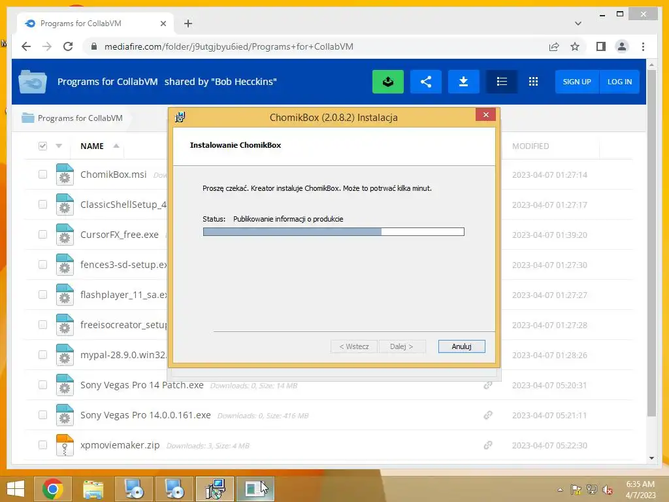The height and width of the screenshot is (502, 669).
Task: Open the browser side panel
Action: tap(601, 46)
